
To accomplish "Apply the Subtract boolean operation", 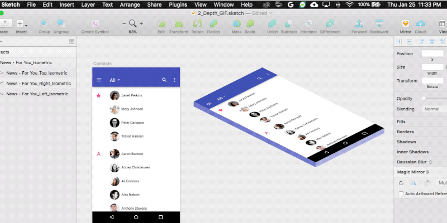I will point(289,23).
